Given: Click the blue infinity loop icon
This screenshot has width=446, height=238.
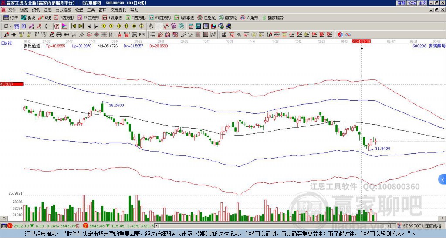Looking at the screenshot, I should pos(348,35).
